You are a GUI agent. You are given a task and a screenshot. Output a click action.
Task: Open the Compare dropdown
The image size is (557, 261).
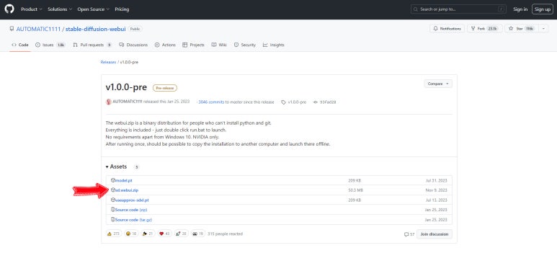pyautogui.click(x=438, y=84)
